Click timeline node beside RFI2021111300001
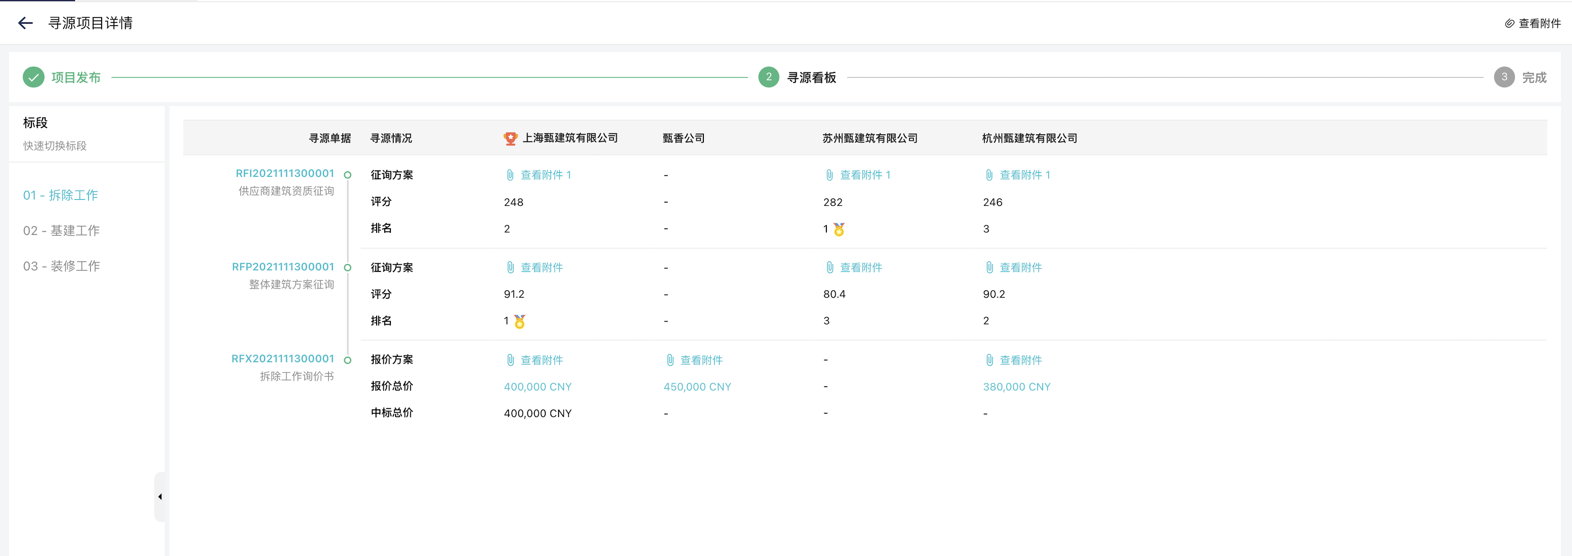Viewport: 1572px width, 556px height. point(347,175)
